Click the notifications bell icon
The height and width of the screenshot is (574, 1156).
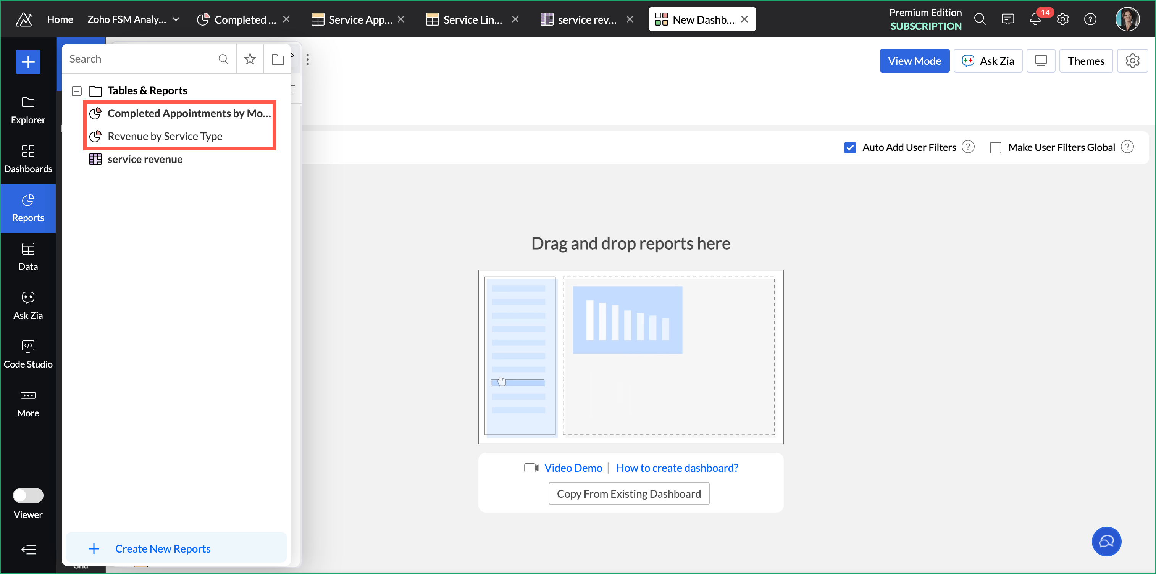click(1034, 19)
